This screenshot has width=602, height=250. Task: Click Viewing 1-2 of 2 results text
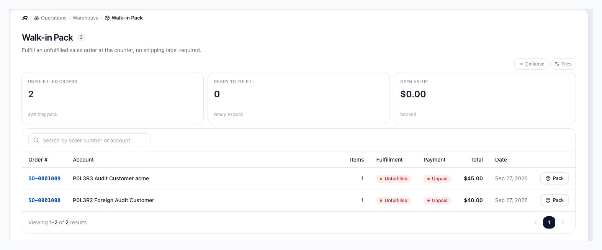[57, 222]
